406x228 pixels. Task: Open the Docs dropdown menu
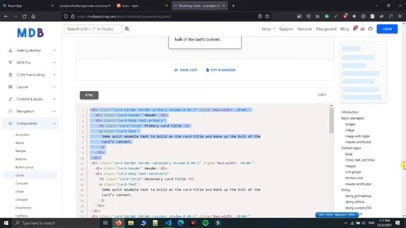pyautogui.click(x=268, y=29)
